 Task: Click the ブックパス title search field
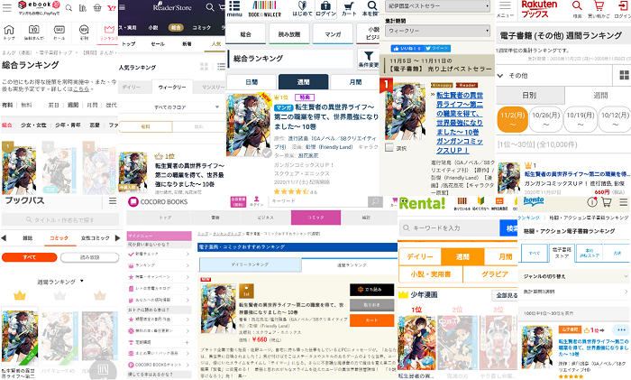point(60,219)
